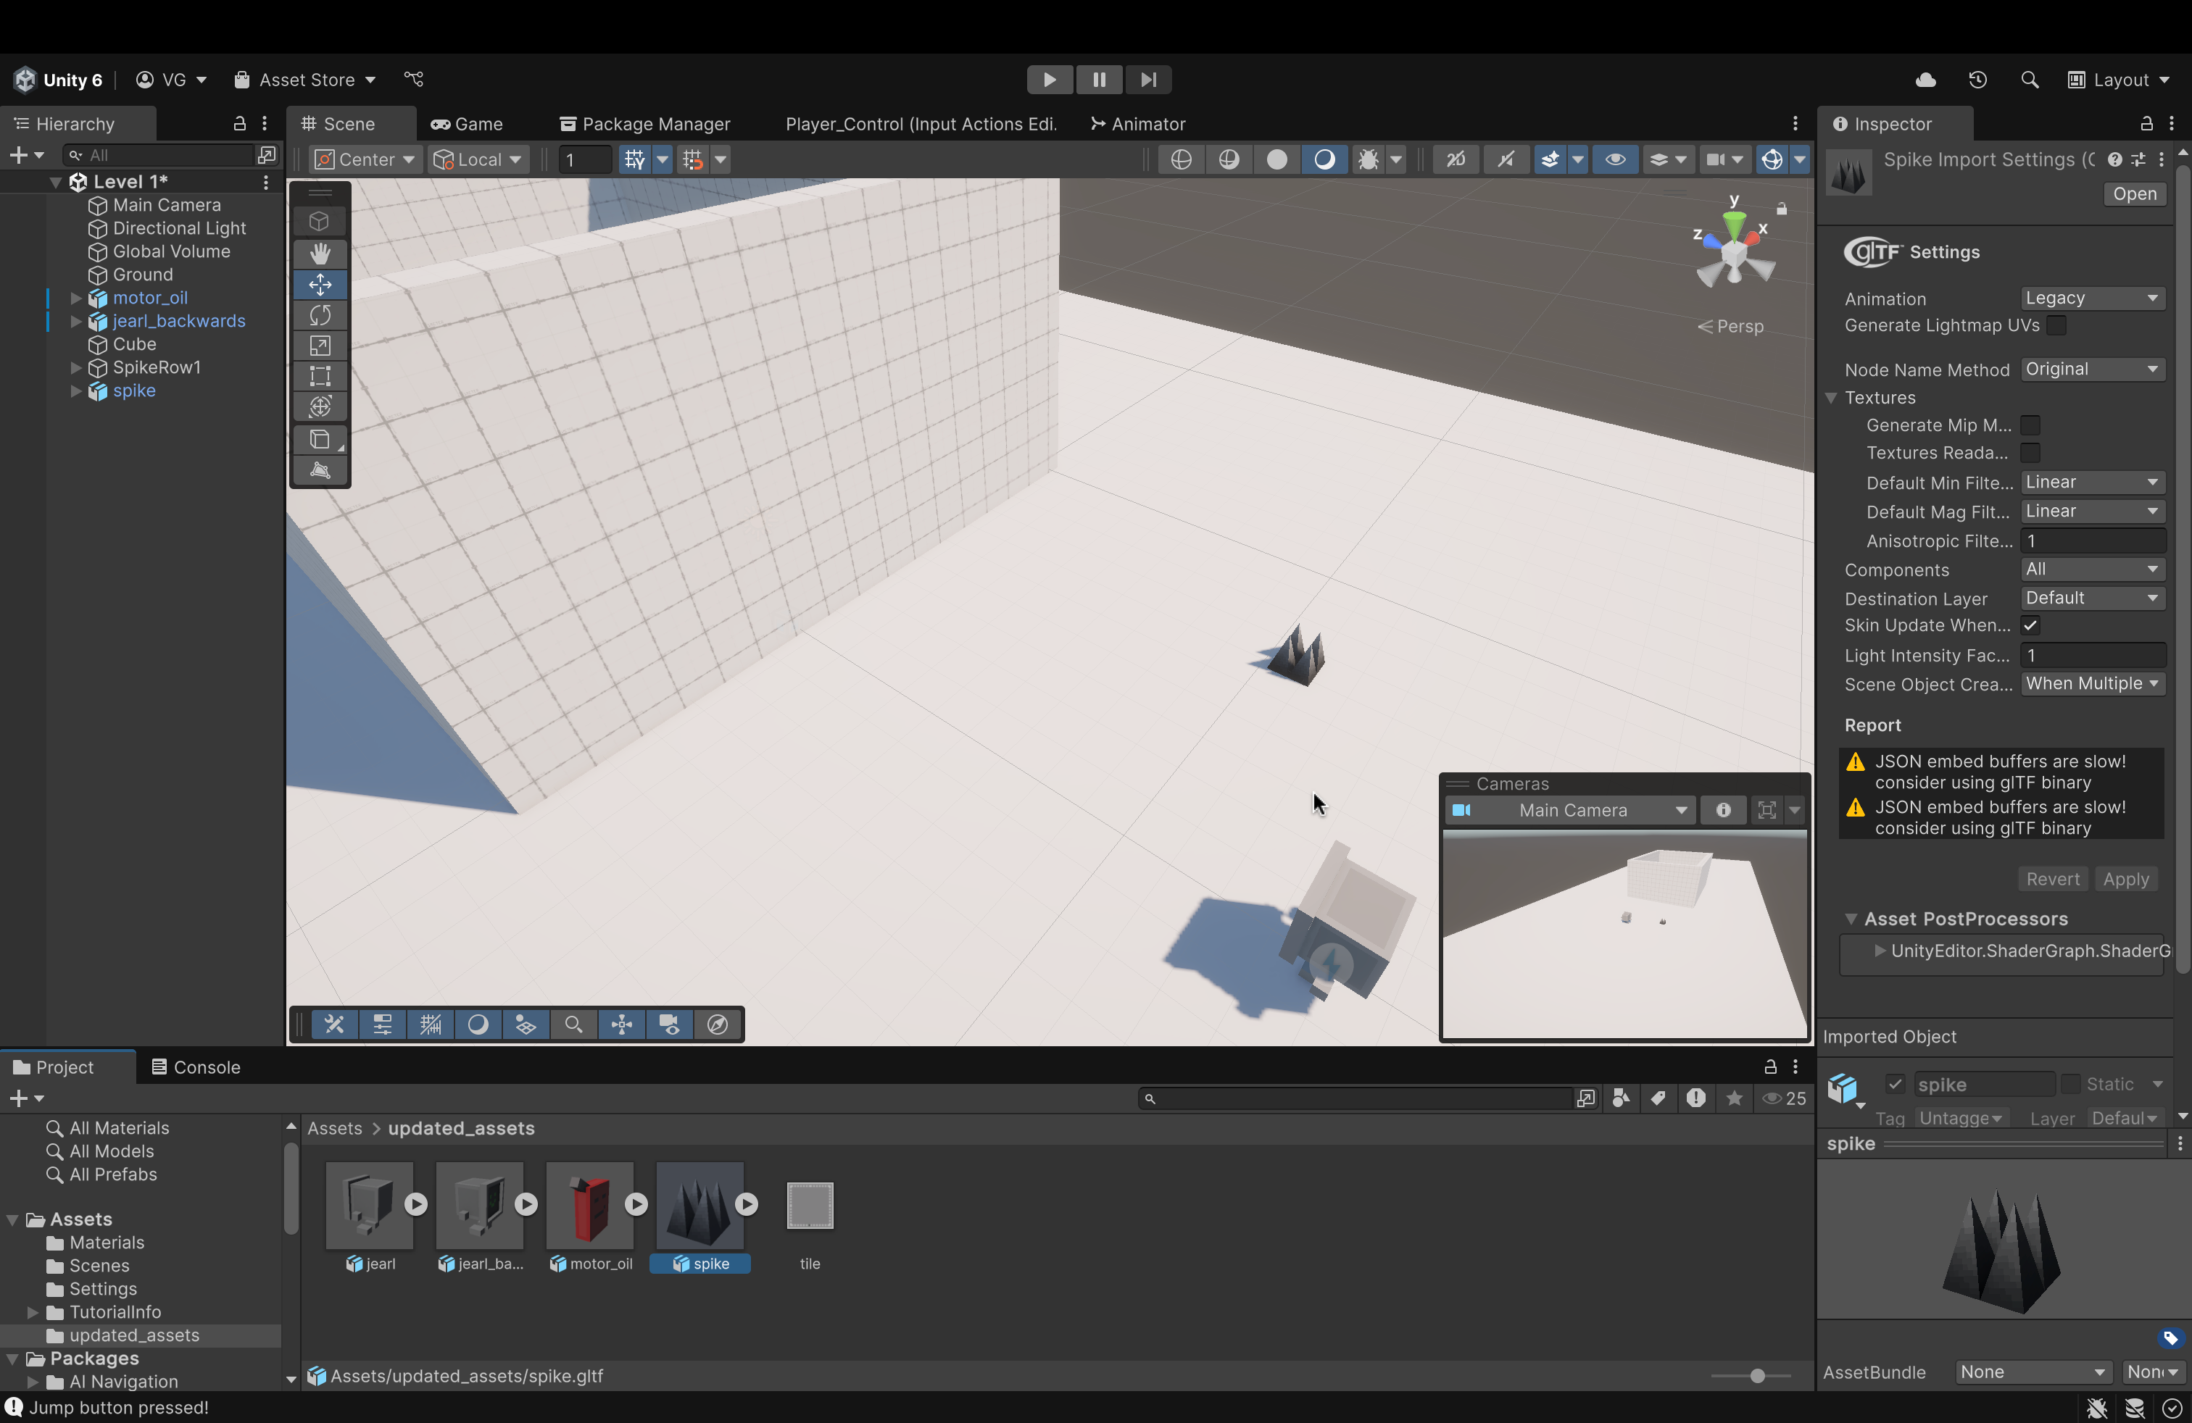Screen dimensions: 2192x1423
Task: Click the Revert button
Action: [x=2052, y=879]
